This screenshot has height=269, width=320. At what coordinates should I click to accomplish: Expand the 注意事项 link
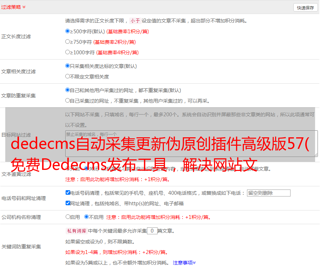(184, 263)
